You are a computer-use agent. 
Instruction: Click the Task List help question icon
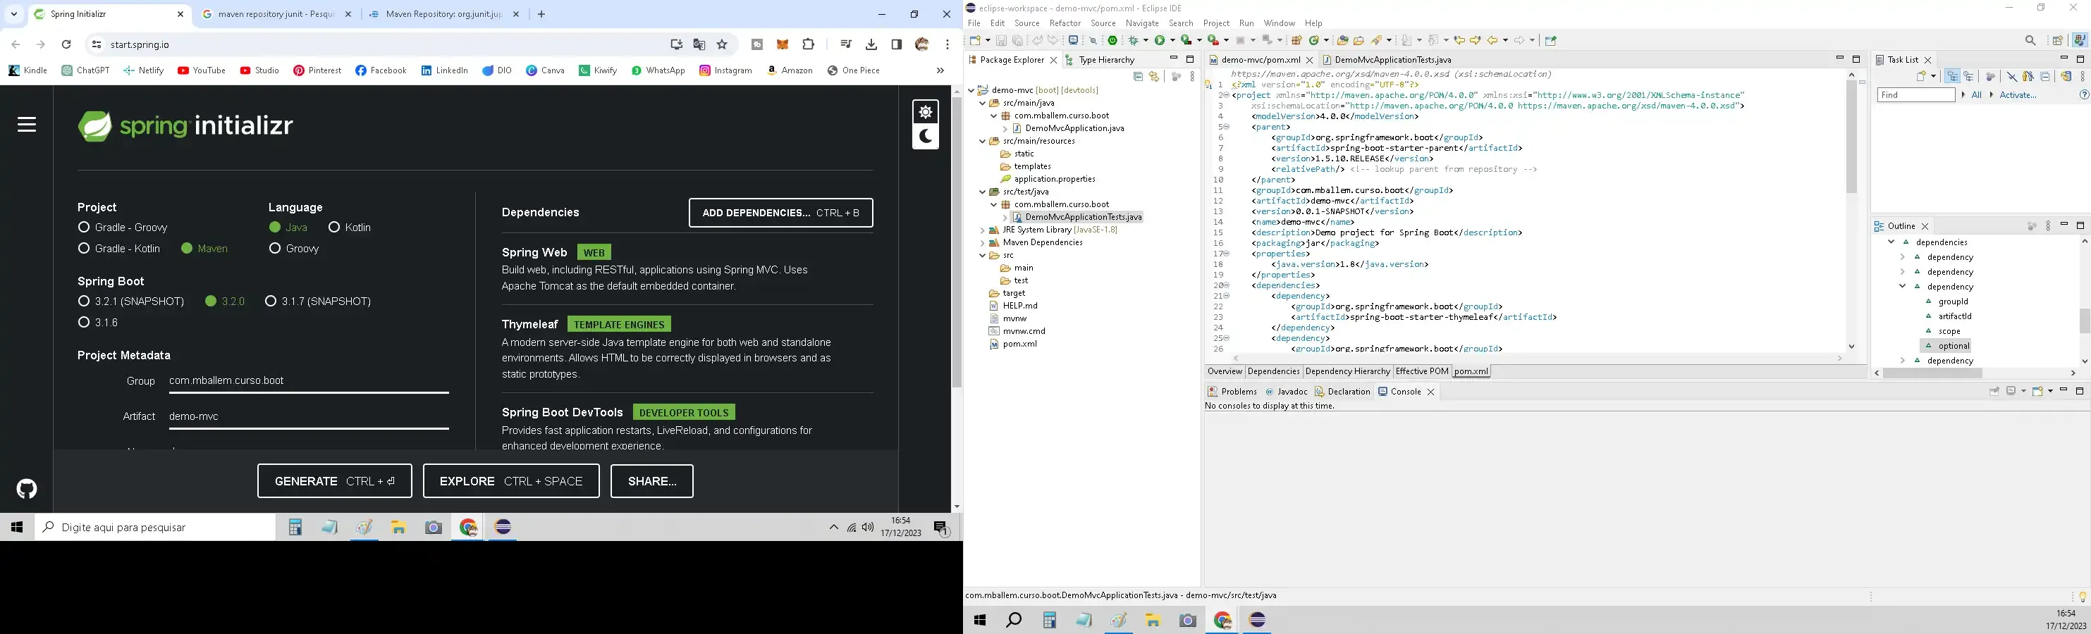[x=2085, y=95]
